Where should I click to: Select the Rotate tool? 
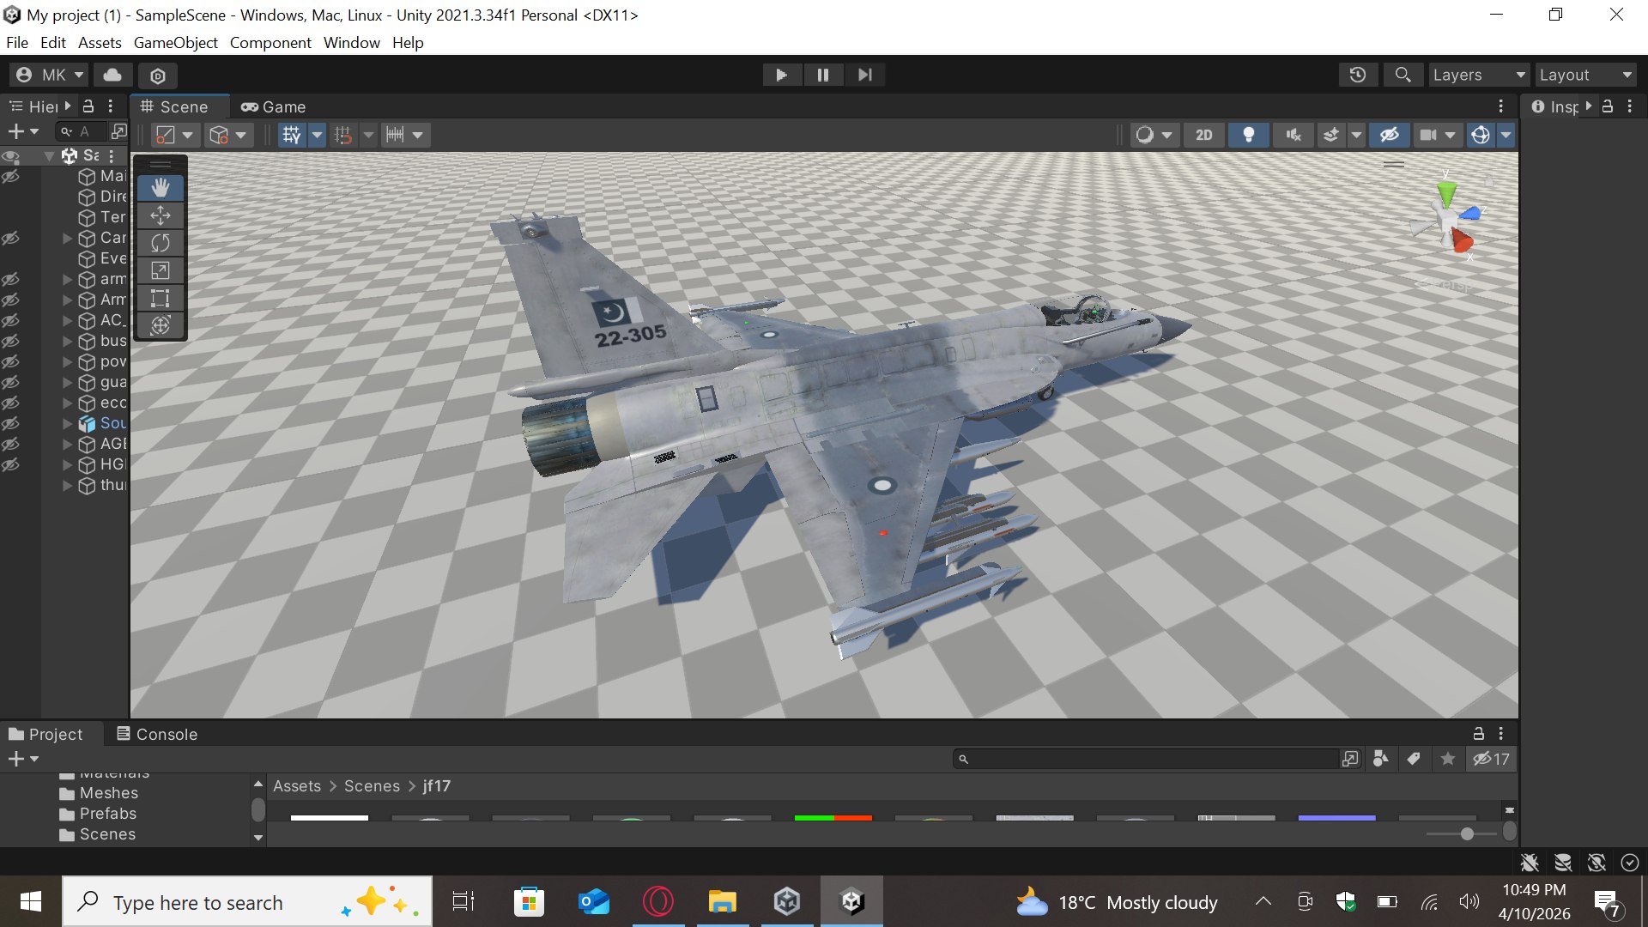(161, 243)
